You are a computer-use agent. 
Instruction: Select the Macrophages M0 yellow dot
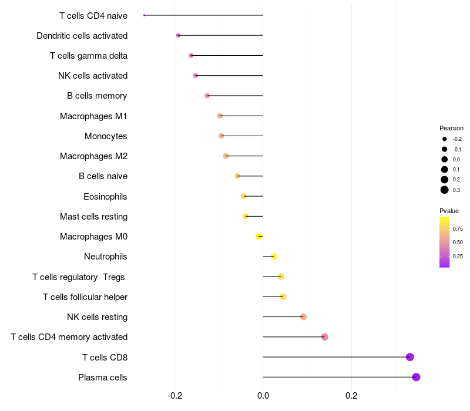[258, 237]
